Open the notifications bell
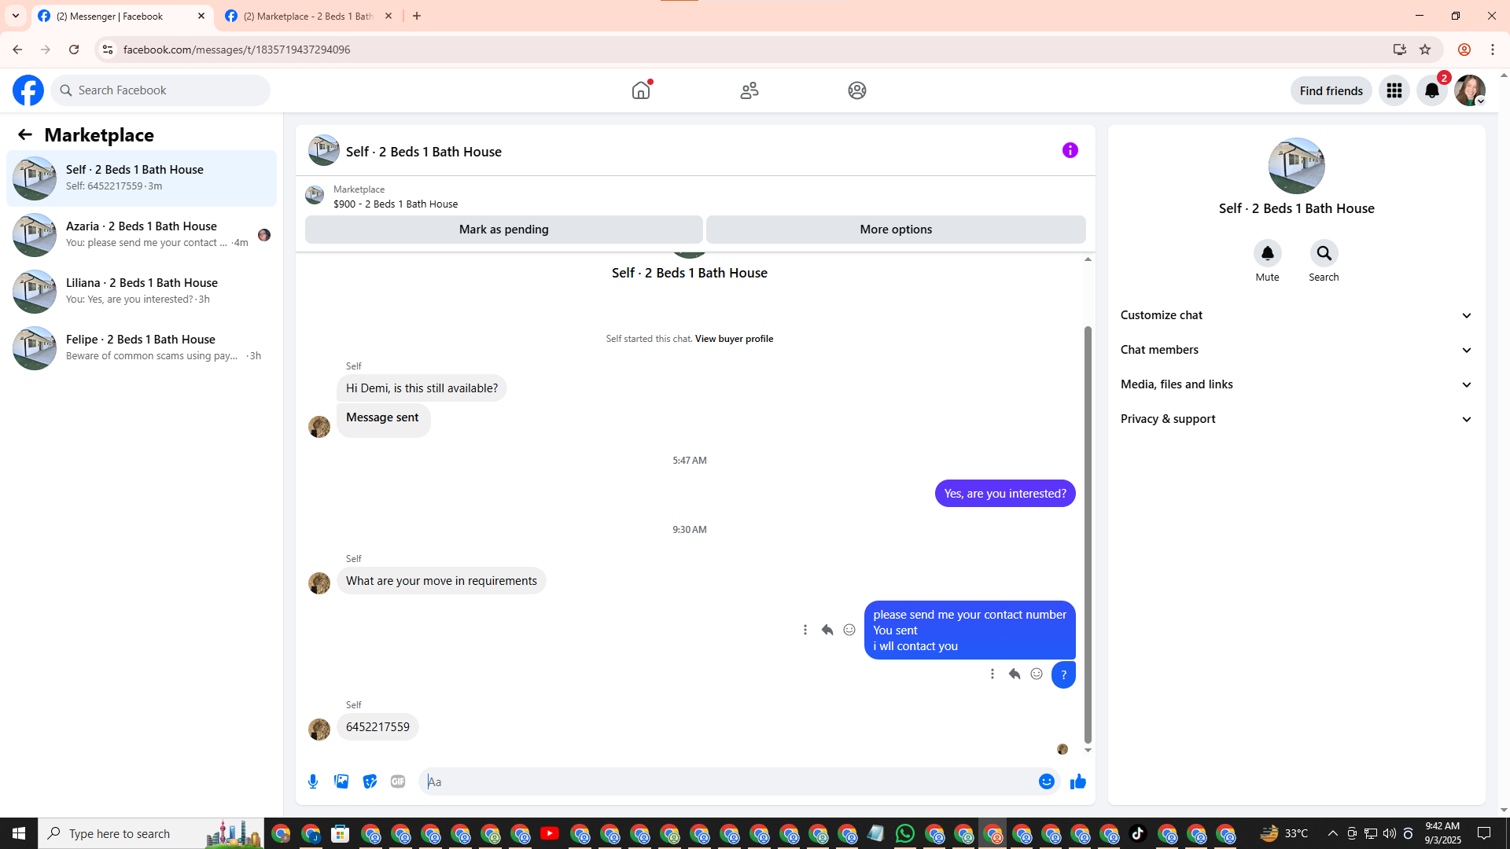This screenshot has width=1510, height=849. coord(1432,90)
